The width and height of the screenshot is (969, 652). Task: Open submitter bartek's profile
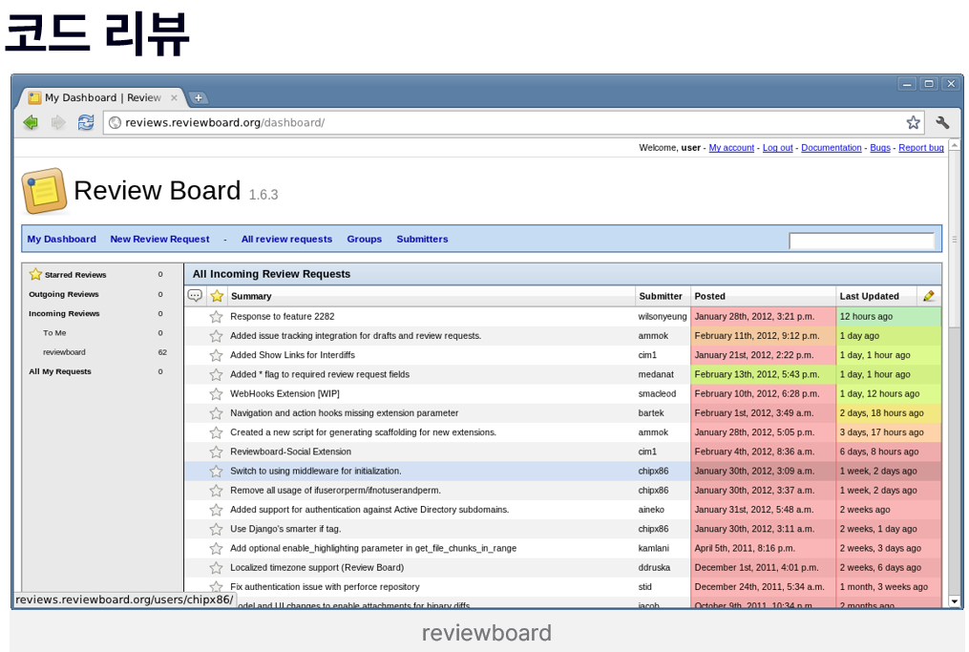coord(651,412)
